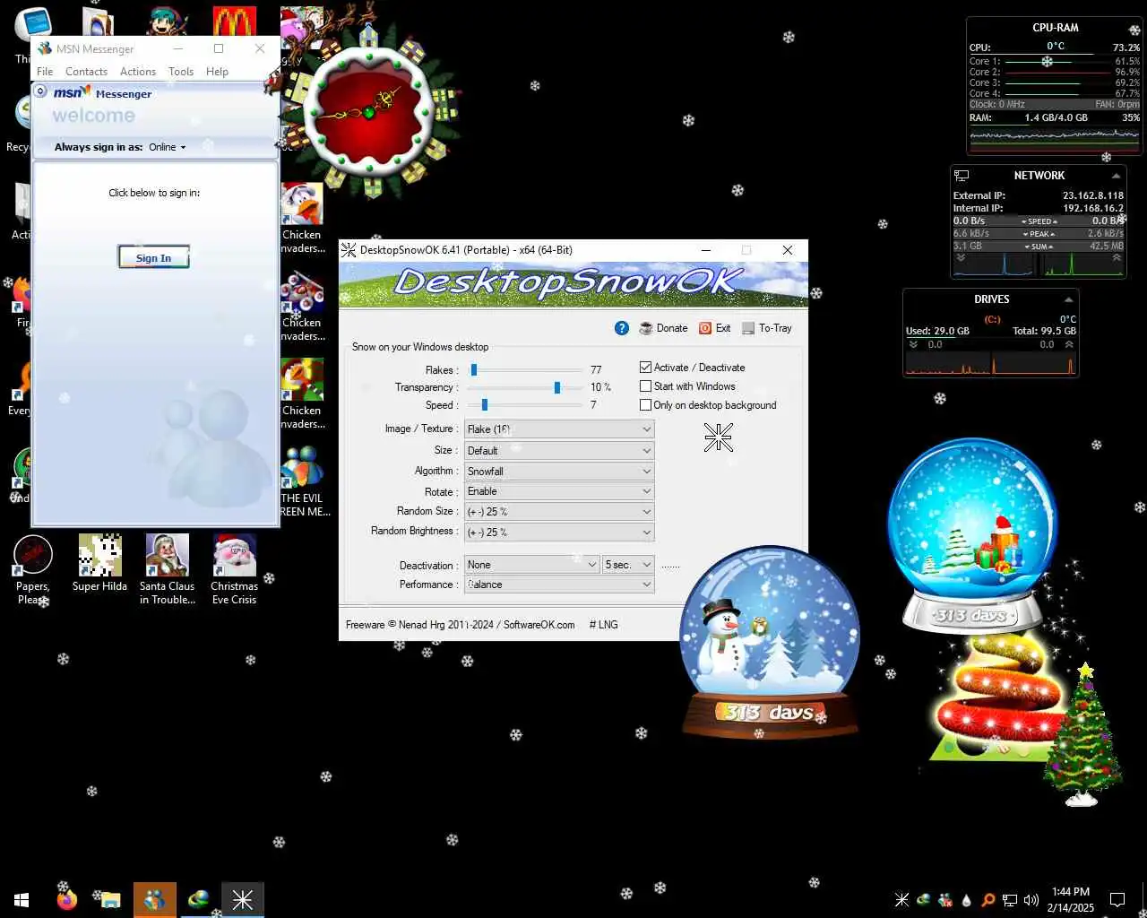Open Firefox from the taskbar
Image resolution: width=1147 pixels, height=918 pixels.
coord(67,899)
